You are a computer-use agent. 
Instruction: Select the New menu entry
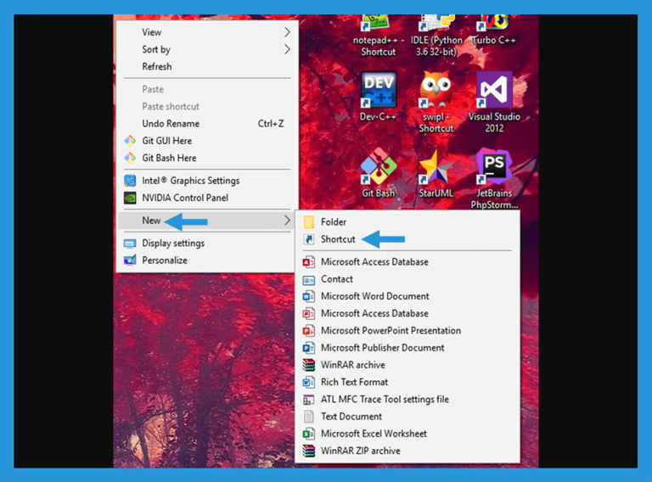point(206,221)
